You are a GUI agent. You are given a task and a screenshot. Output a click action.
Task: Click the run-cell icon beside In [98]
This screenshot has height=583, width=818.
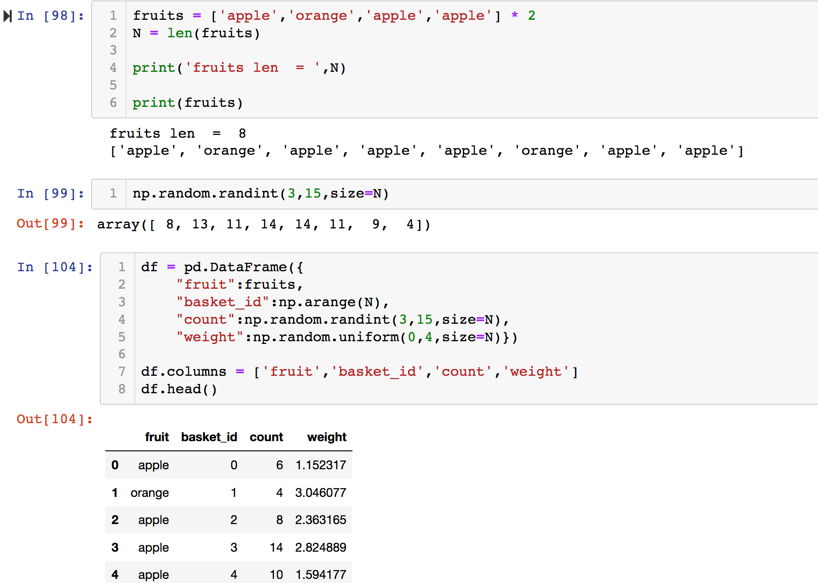(x=7, y=16)
